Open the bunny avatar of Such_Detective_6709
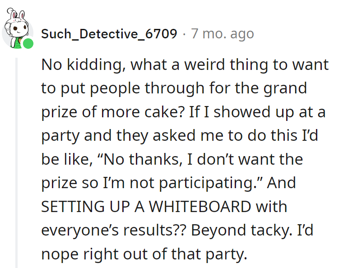The width and height of the screenshot is (343, 268). [17, 28]
